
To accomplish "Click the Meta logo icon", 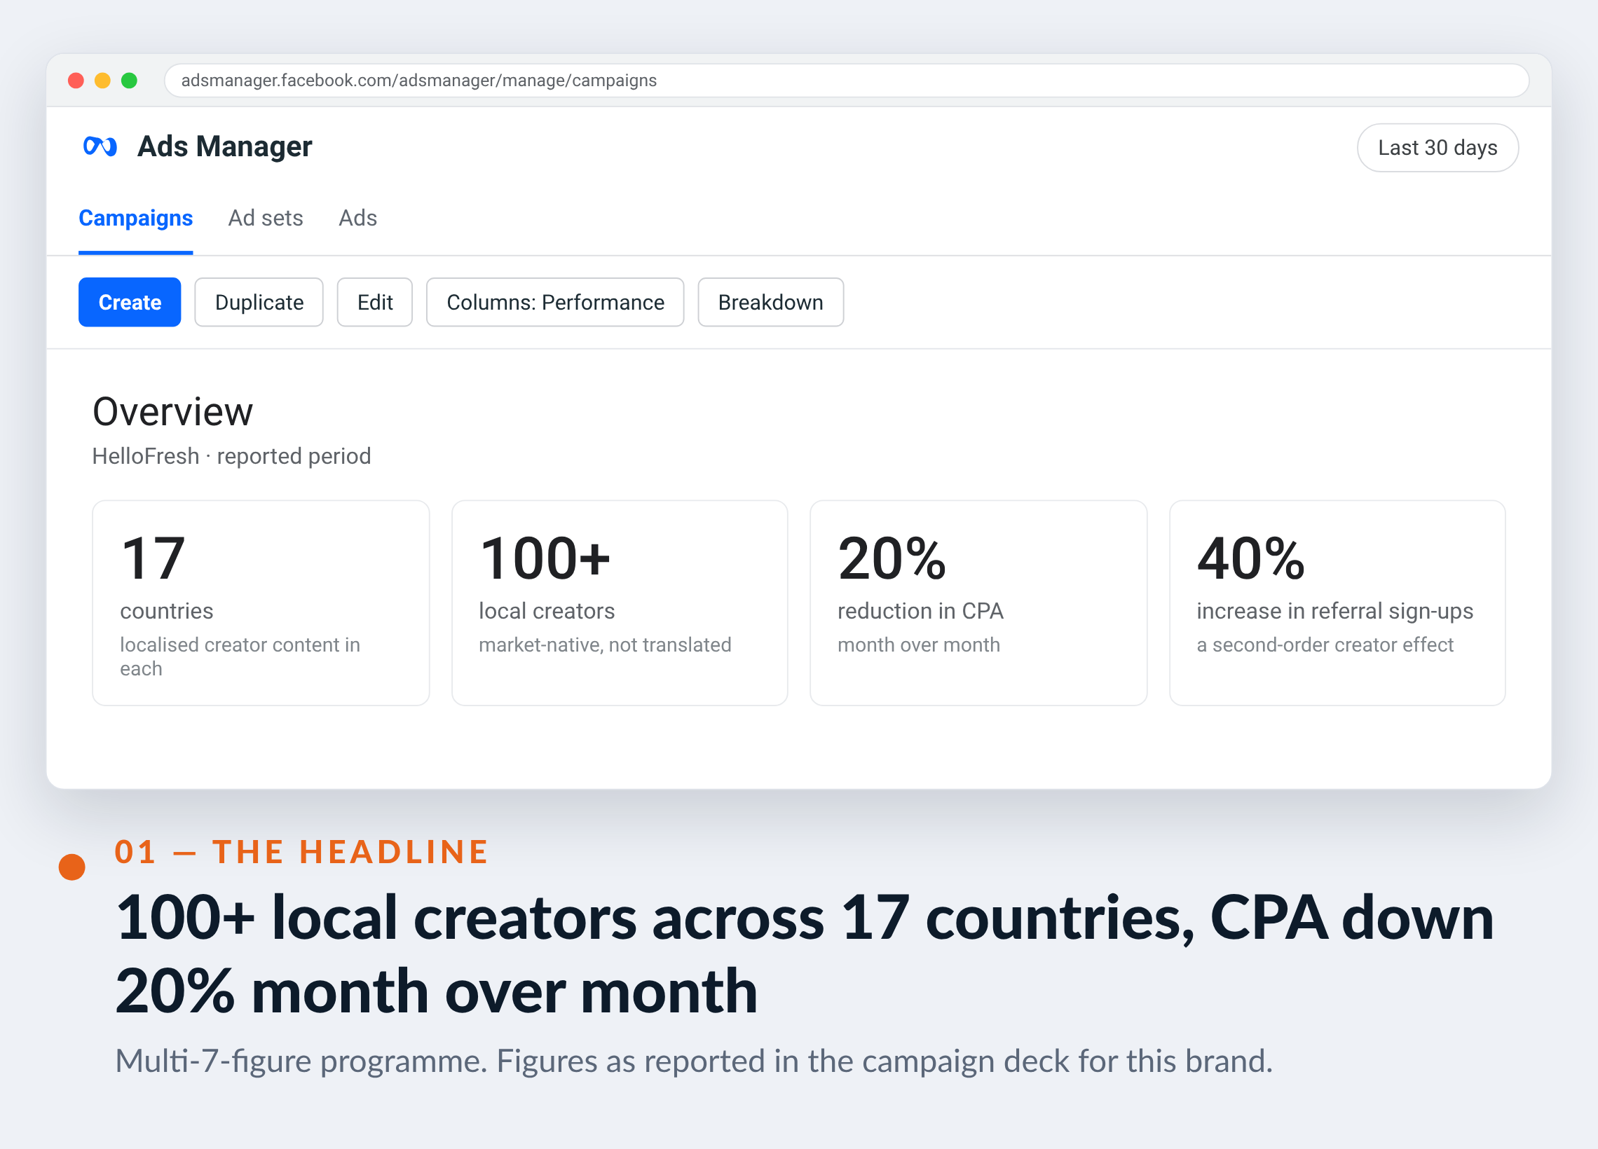I will click(x=100, y=146).
